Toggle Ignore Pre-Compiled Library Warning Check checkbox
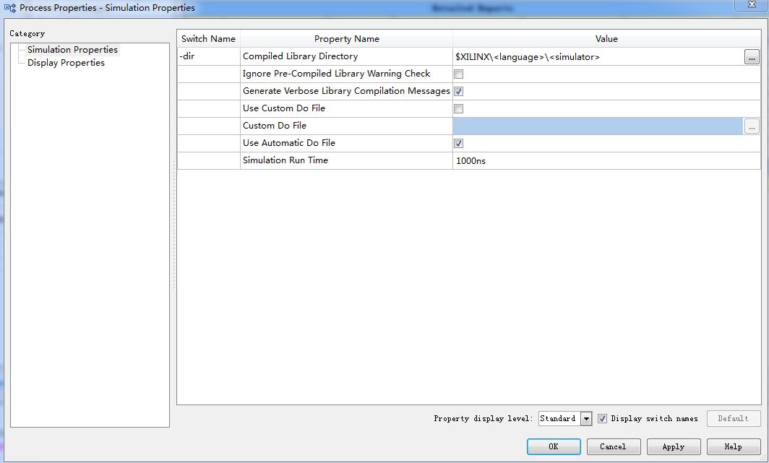The height and width of the screenshot is (463, 769). pyautogui.click(x=458, y=74)
